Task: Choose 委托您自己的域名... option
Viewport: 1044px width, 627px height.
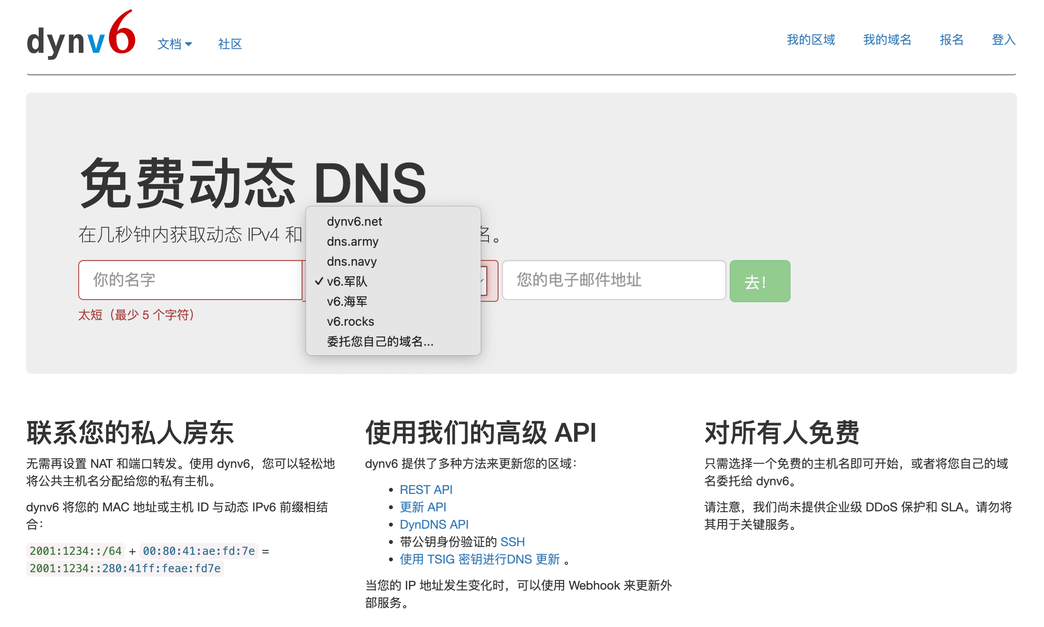Action: (x=393, y=341)
